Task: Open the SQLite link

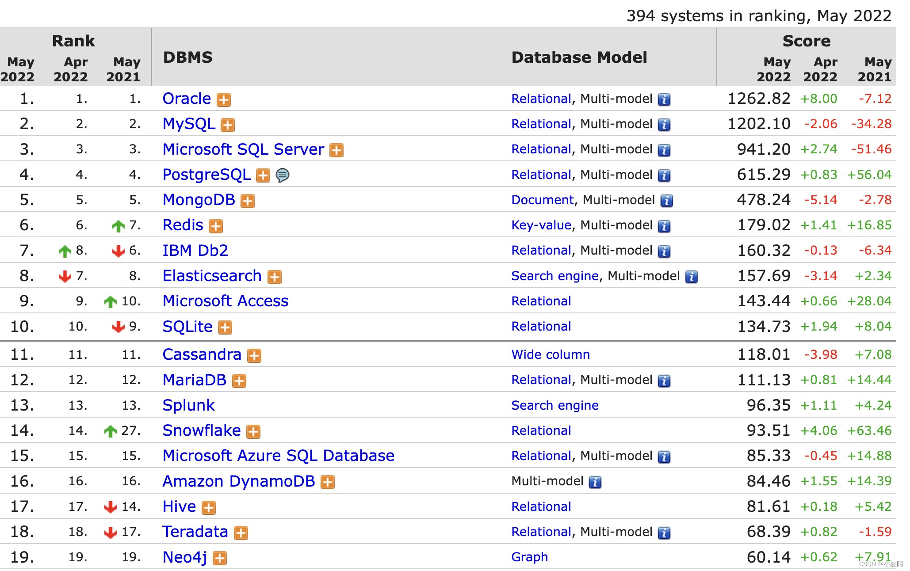Action: point(187,327)
